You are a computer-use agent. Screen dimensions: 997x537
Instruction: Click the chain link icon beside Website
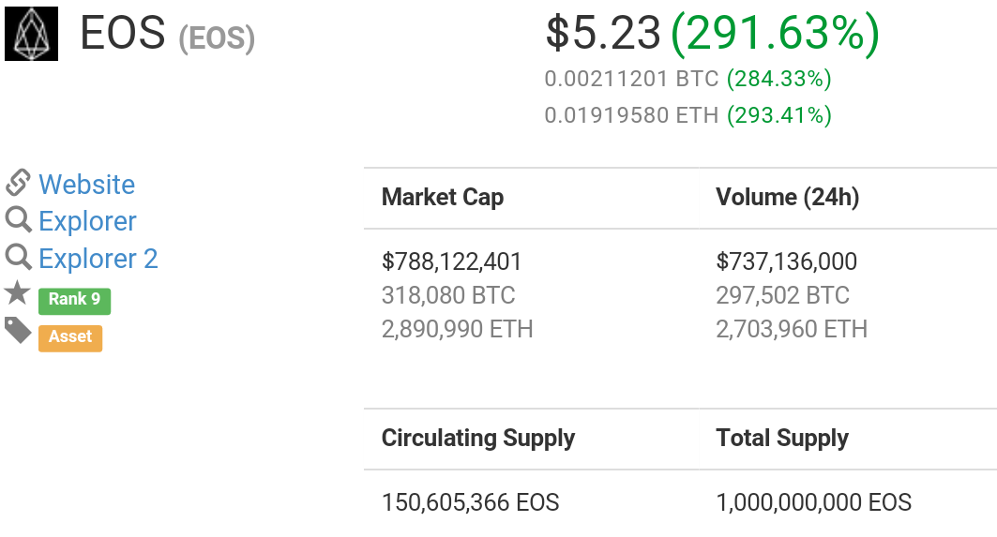tap(18, 183)
